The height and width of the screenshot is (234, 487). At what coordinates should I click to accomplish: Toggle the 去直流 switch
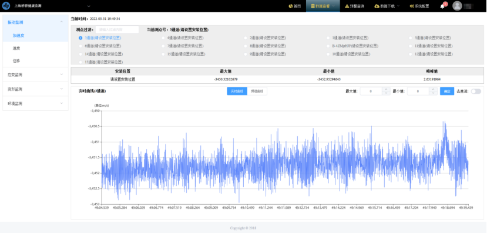point(476,91)
